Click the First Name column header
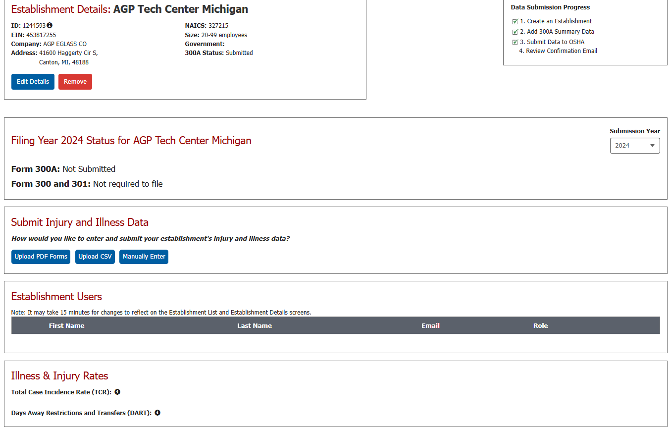 coord(66,325)
